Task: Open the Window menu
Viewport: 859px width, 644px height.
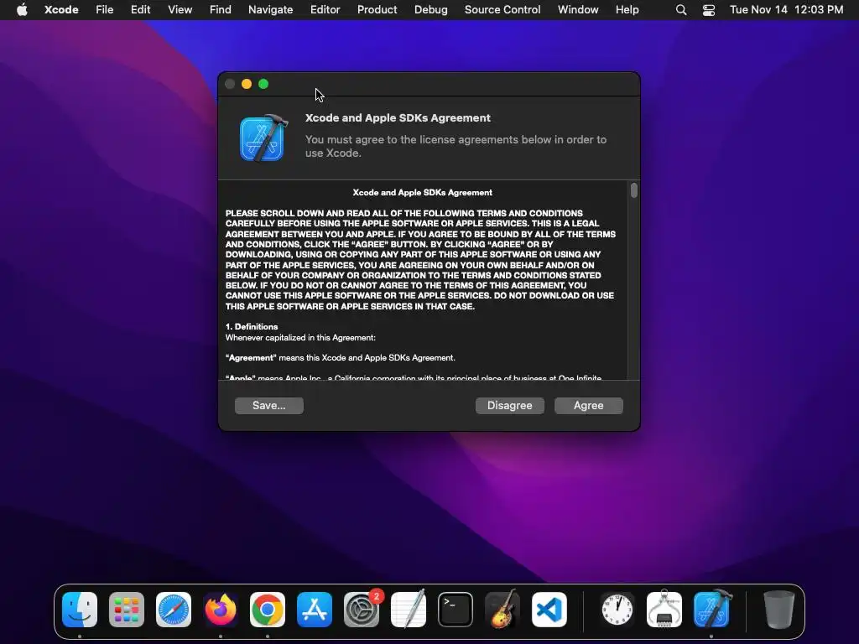Action: click(x=579, y=10)
